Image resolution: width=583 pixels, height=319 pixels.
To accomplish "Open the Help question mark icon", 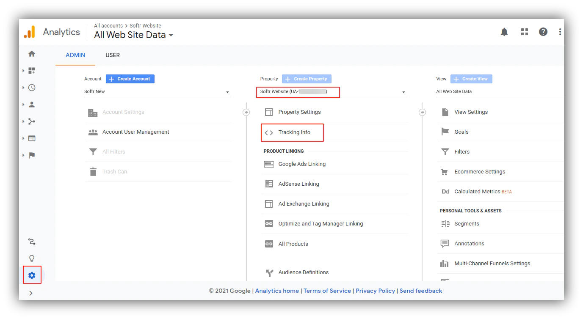I will [x=543, y=32].
